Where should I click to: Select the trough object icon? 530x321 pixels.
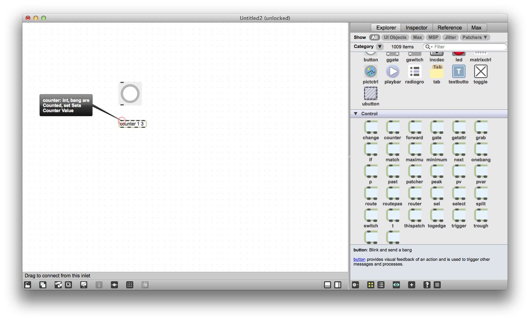click(480, 216)
